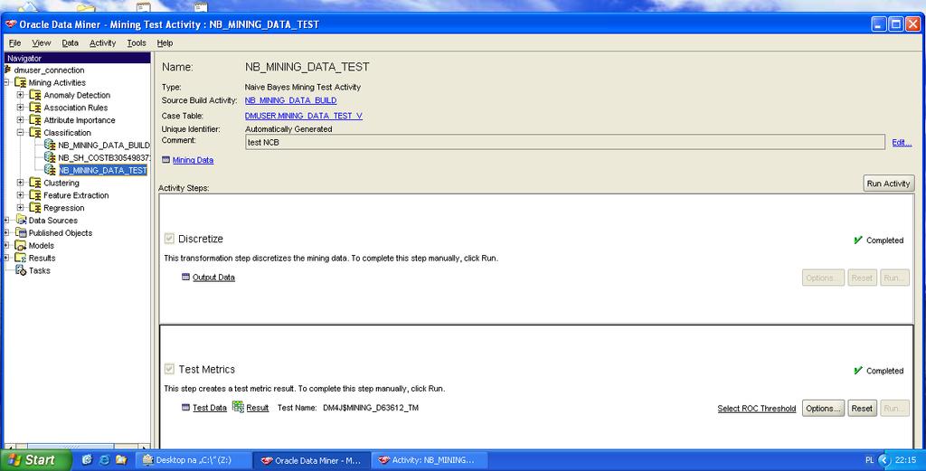Open Internet Explorer from quick launch
Screen dimensions: 926x471
(x=104, y=460)
